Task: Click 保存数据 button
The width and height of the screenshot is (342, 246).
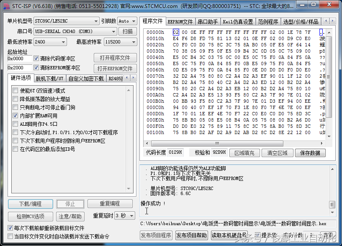Action: pos(310,153)
